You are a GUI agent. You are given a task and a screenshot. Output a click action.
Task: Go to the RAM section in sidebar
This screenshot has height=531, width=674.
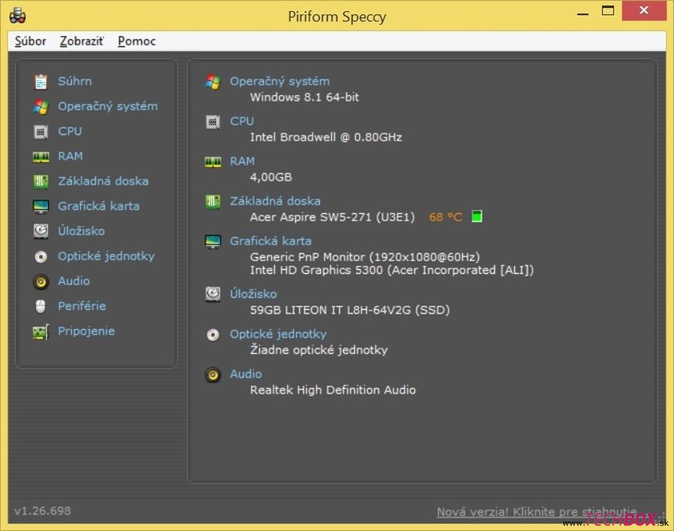point(70,156)
